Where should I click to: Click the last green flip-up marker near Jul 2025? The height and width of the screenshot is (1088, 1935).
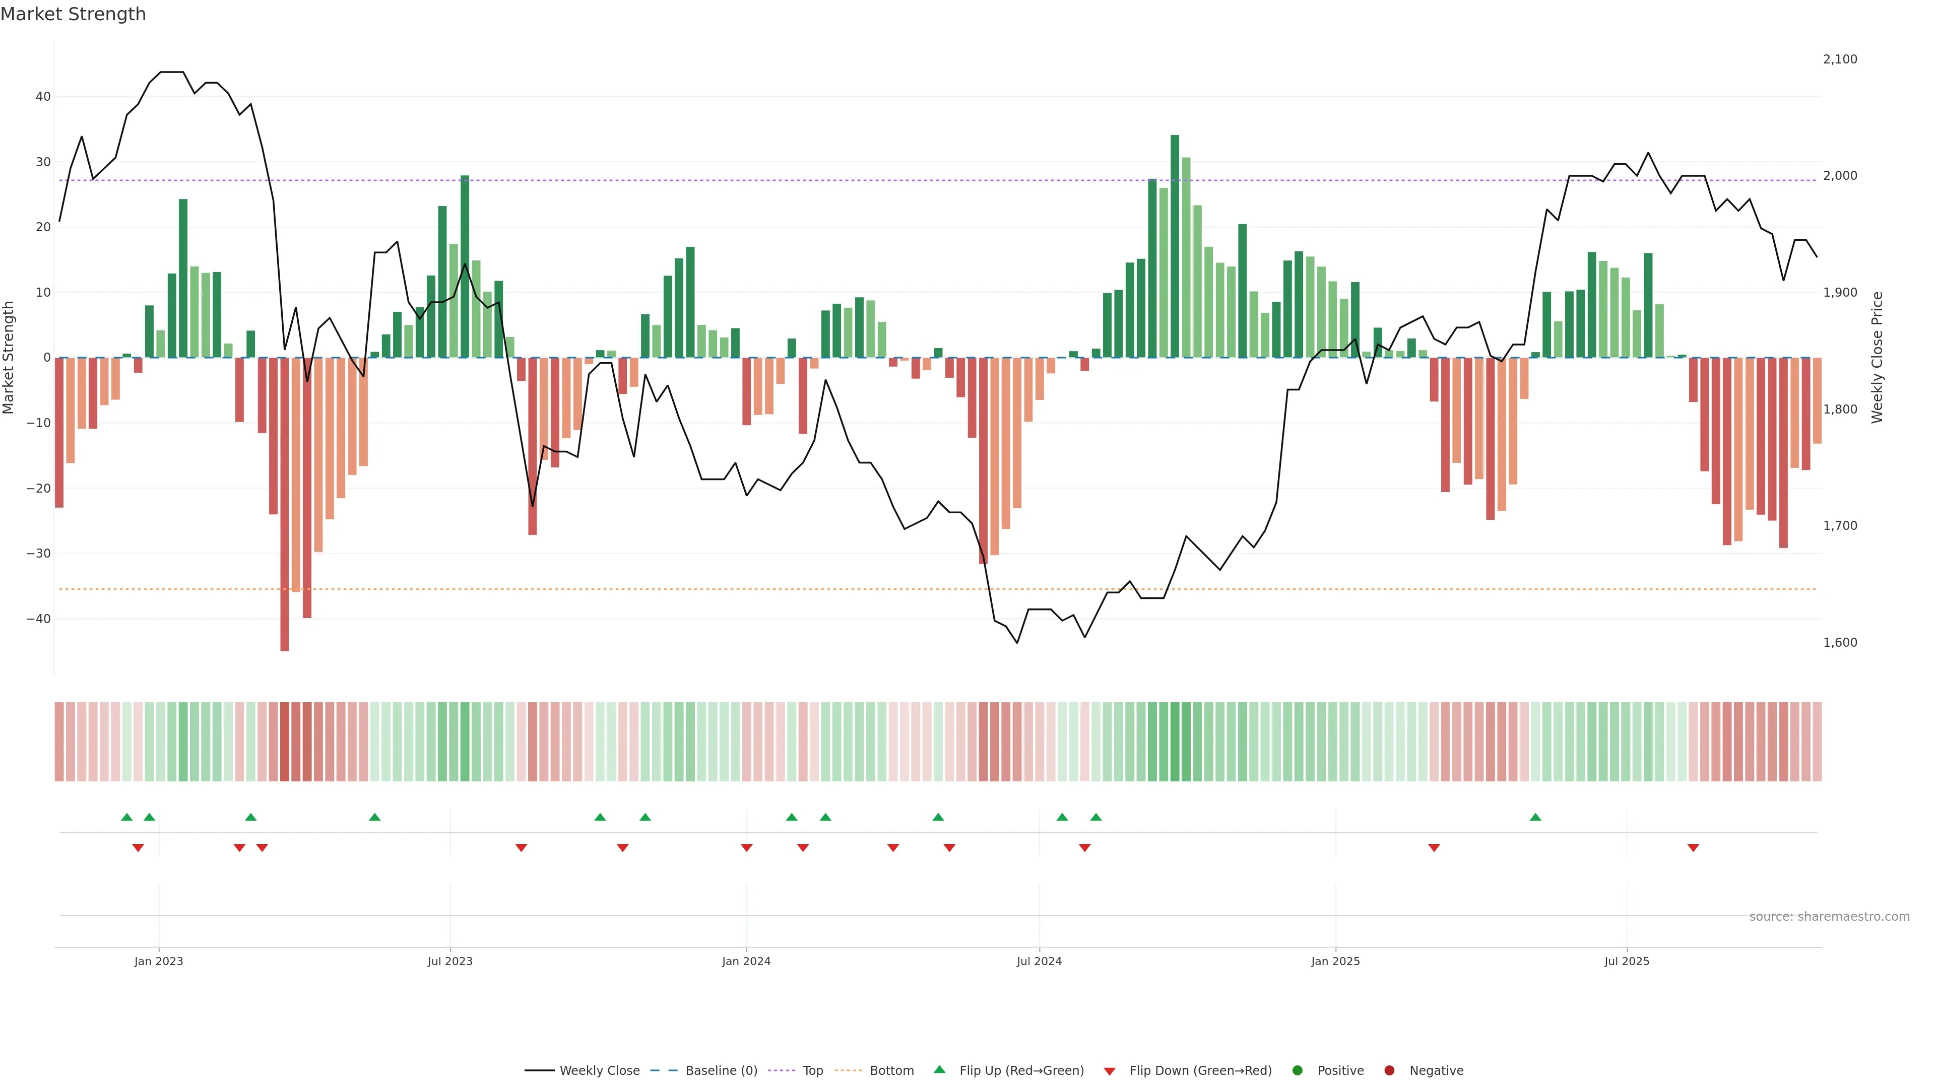click(1535, 817)
